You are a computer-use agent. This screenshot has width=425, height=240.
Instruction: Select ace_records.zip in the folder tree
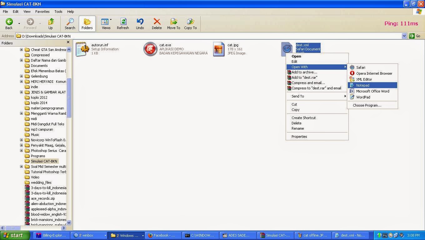(40, 198)
